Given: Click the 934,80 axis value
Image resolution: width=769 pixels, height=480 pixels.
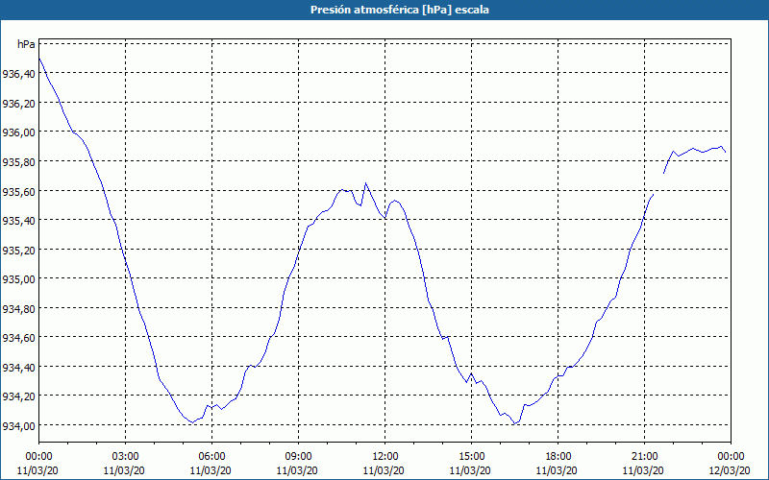Looking at the screenshot, I should click(x=18, y=308).
